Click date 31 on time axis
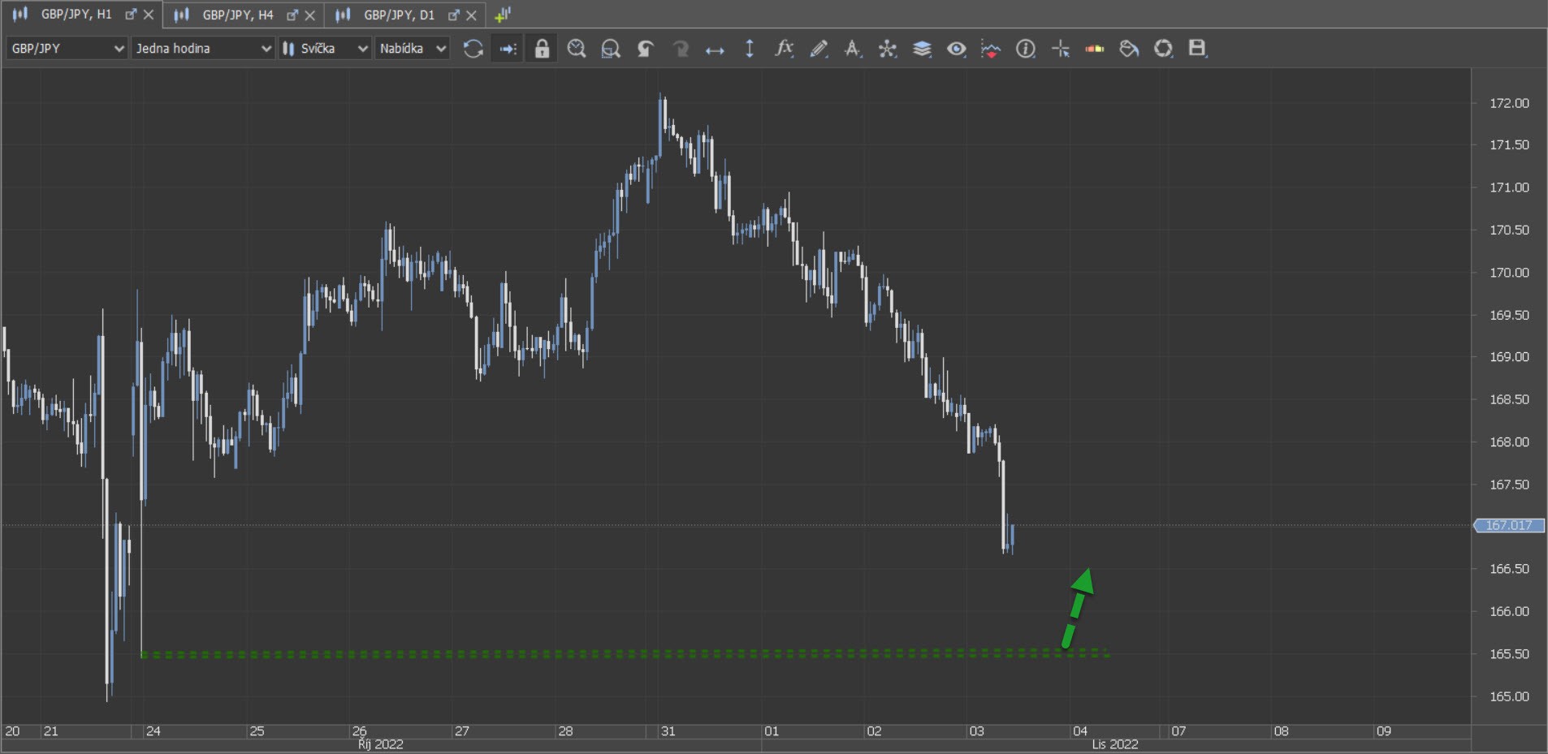Viewport: 1548px width, 754px height. pos(668,731)
